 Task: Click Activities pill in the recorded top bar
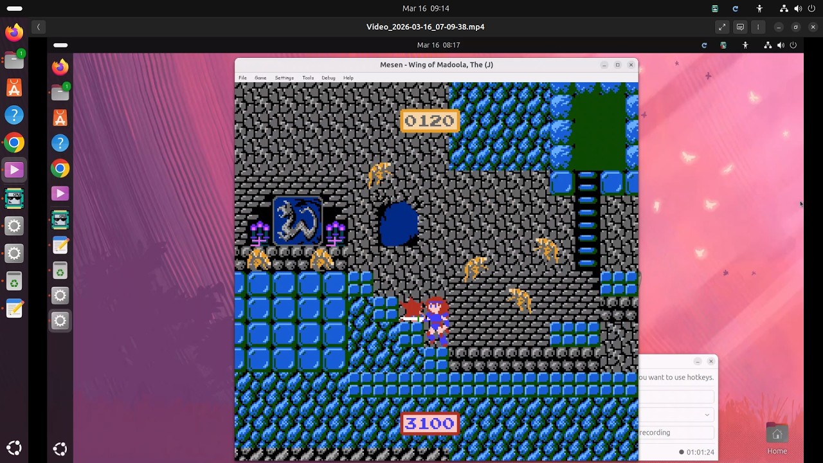[x=60, y=45]
